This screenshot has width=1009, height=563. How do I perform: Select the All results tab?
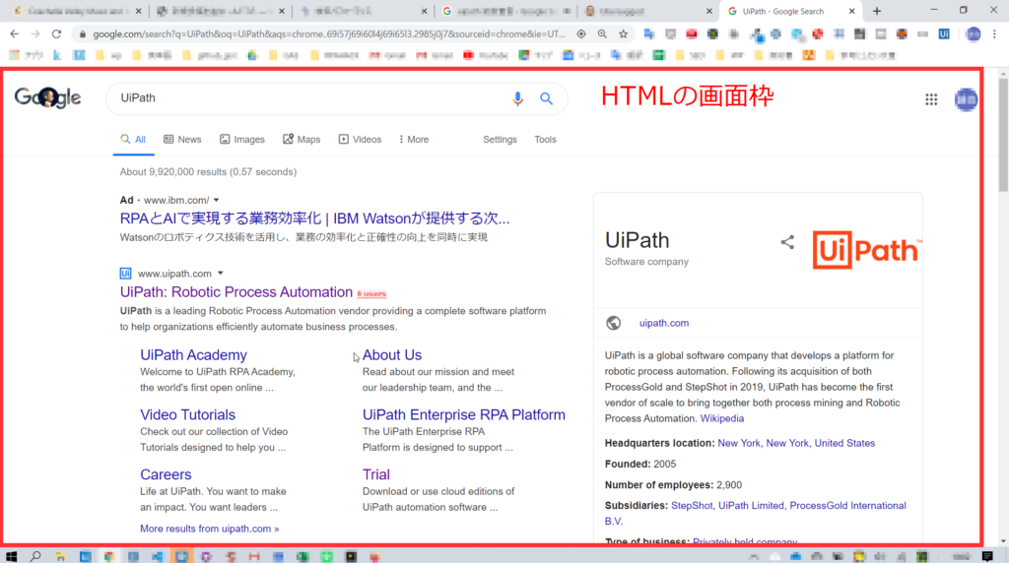(x=133, y=140)
